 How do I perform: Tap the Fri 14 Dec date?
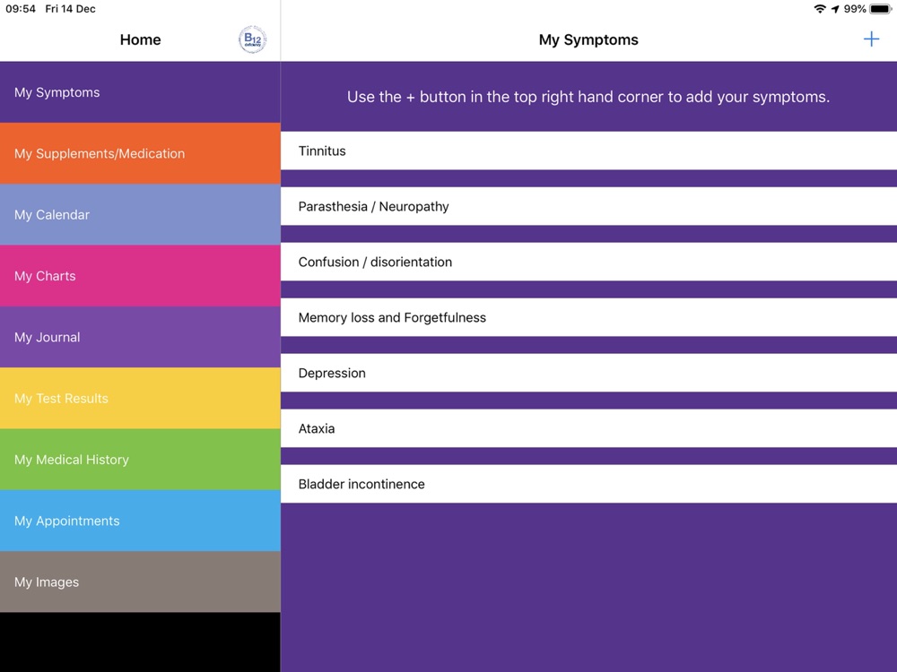tap(70, 9)
